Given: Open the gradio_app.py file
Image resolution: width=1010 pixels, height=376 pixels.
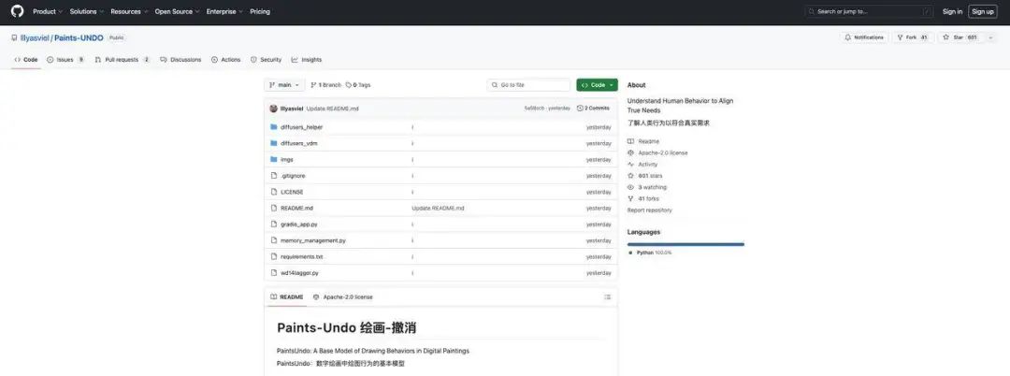Looking at the screenshot, I should [299, 224].
